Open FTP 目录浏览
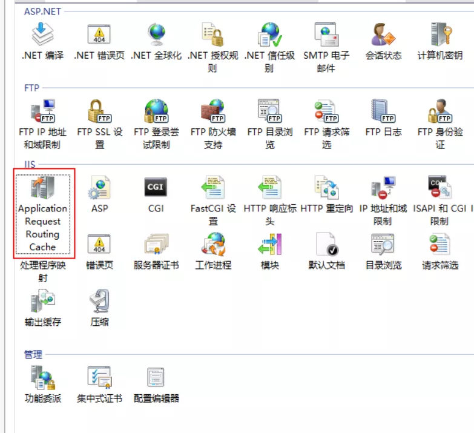Viewport: 474px width, 433px height. [269, 124]
